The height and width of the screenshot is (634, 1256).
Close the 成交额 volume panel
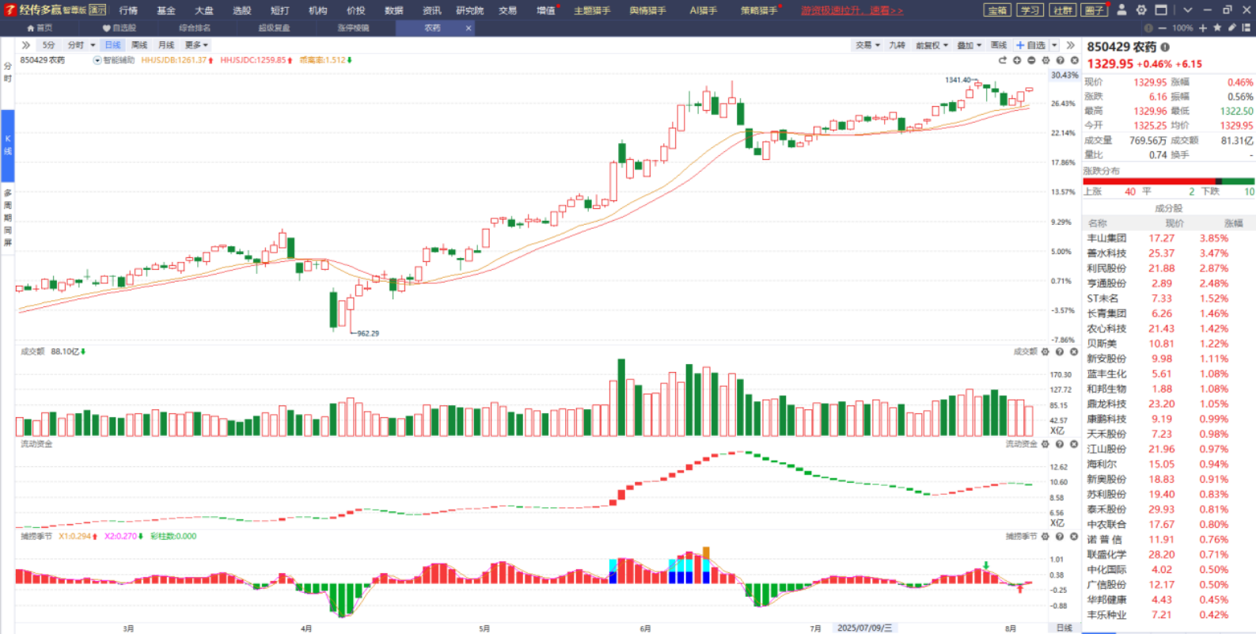point(1074,351)
